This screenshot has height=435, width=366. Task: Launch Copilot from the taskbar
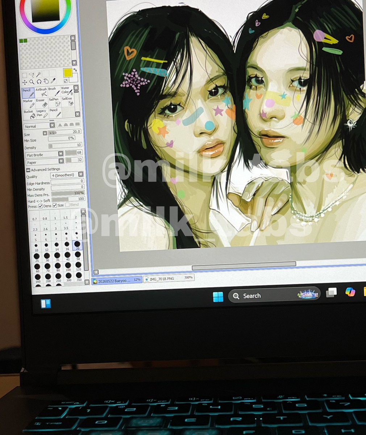pyautogui.click(x=350, y=291)
